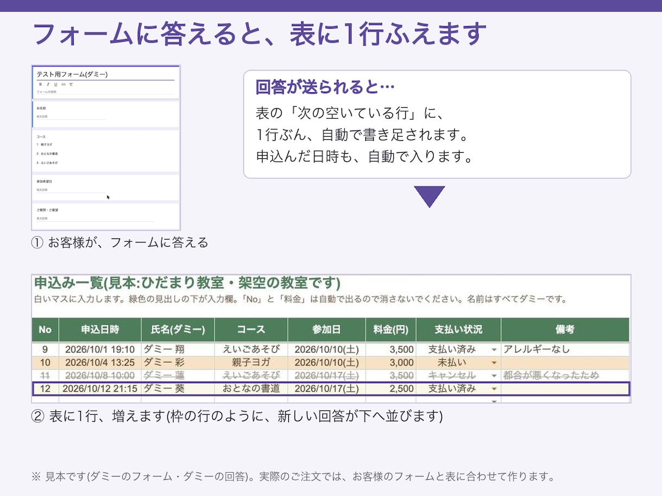662x496 pixels.
Task: Select 2026/10/10(土) date in row 9
Action: [327, 350]
